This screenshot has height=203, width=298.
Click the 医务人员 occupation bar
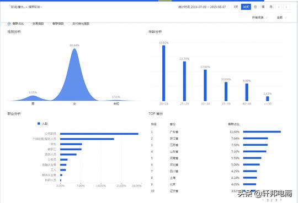pos(68,154)
